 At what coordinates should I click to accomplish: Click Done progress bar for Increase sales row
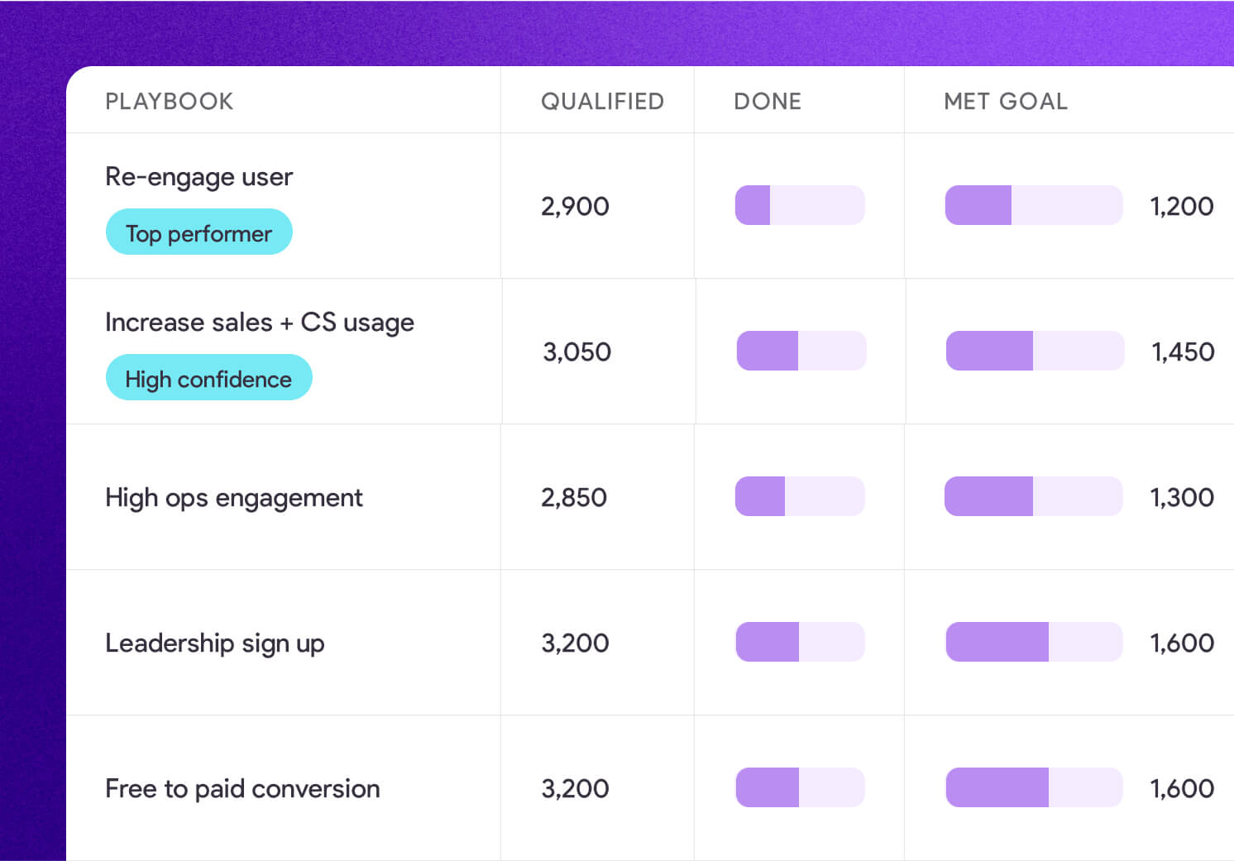pyautogui.click(x=801, y=351)
